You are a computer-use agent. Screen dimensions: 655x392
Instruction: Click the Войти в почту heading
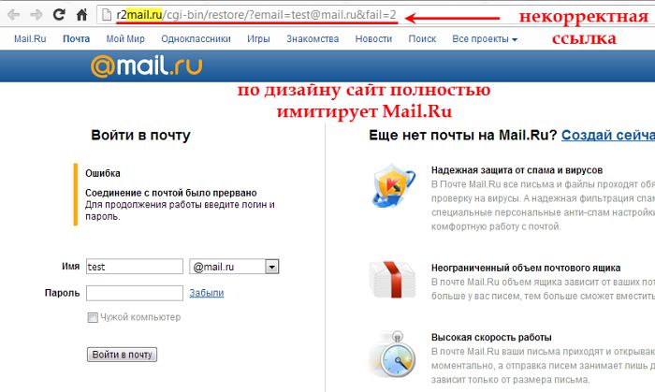pos(140,136)
